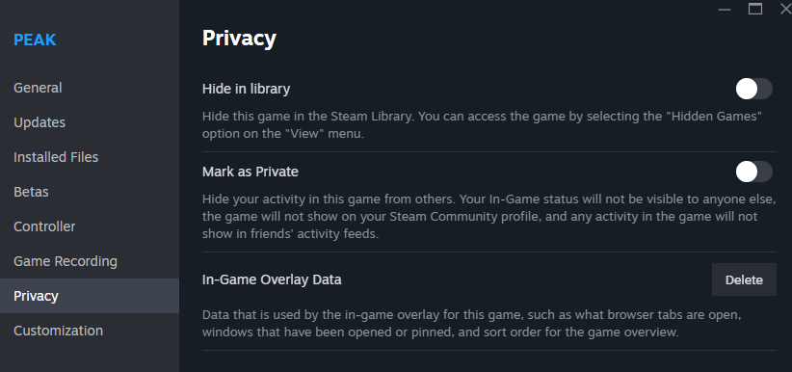792x372 pixels.
Task: Click the Hidden Games description paragraph
Action: (x=483, y=125)
